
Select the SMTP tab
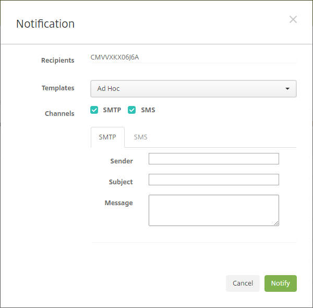[107, 137]
